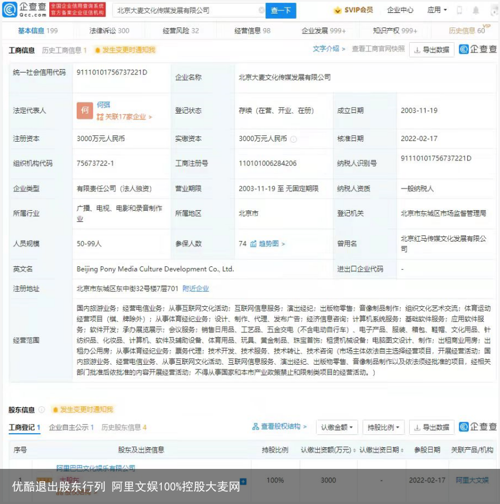Click the search input field

click(x=189, y=11)
